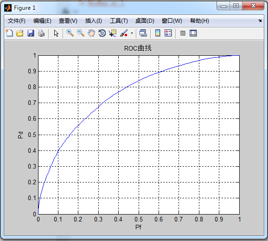Open the 工具(T) menu
268x241 pixels.
119,21
